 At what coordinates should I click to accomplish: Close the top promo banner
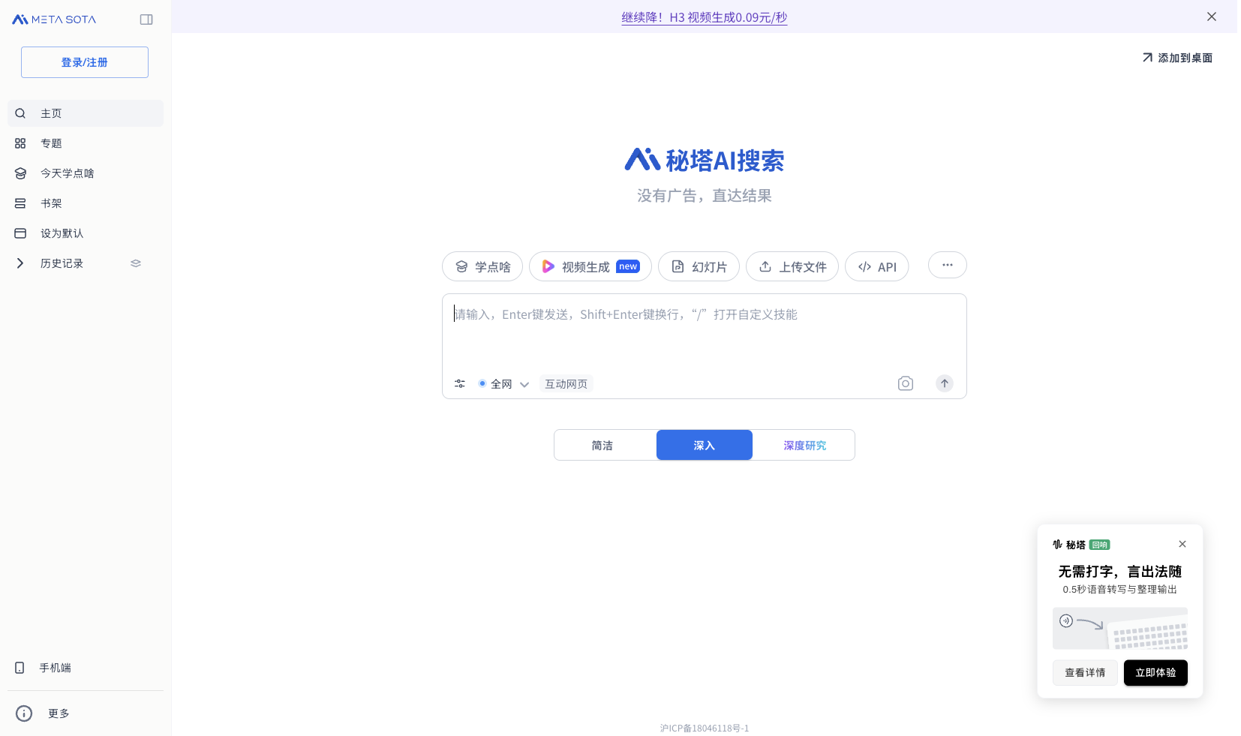(1212, 17)
